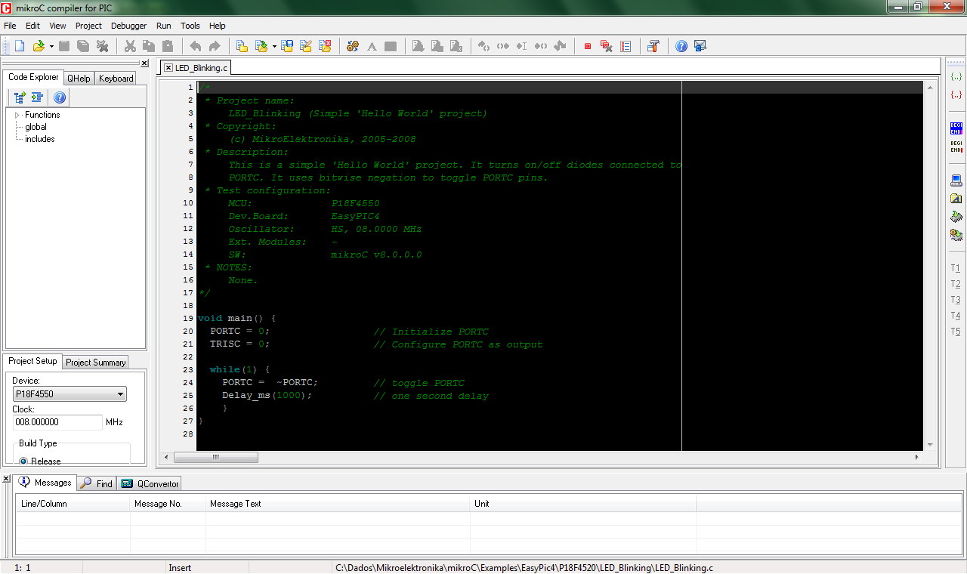The height and width of the screenshot is (574, 967).
Task: Click the Clock frequency input field
Action: click(x=57, y=422)
